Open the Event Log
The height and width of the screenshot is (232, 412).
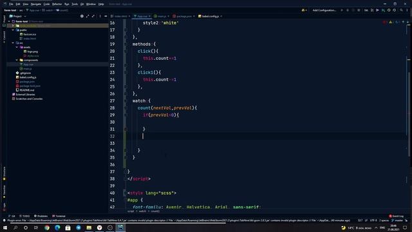397,216
